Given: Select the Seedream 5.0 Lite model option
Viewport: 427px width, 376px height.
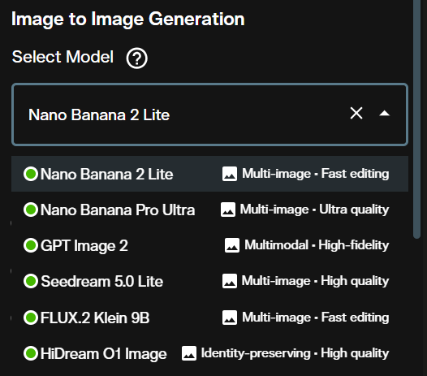Looking at the screenshot, I should click(x=209, y=281).
